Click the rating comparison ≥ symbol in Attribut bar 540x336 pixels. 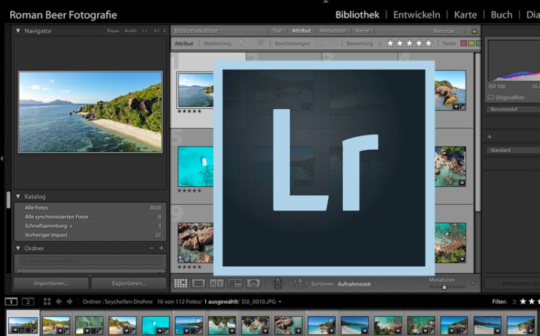tap(380, 43)
